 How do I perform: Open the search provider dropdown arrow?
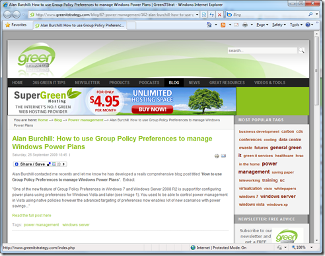click(317, 15)
